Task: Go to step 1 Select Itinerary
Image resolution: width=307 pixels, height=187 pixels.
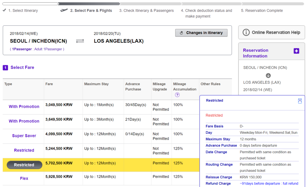Action: (23, 11)
